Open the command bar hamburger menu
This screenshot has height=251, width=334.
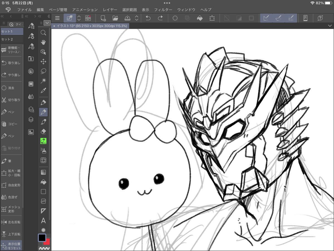pyautogui.click(x=57, y=18)
